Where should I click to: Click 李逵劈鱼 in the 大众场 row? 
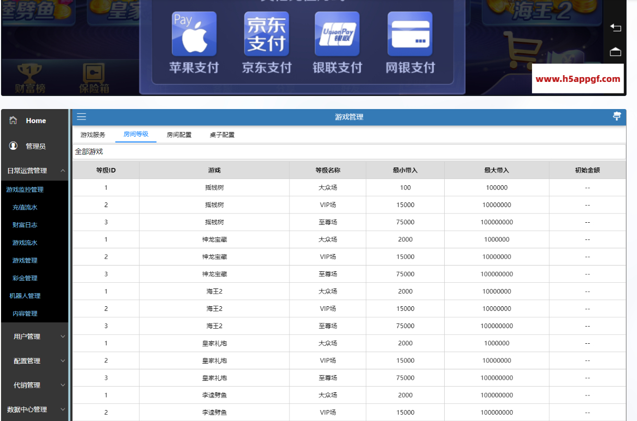(214, 395)
